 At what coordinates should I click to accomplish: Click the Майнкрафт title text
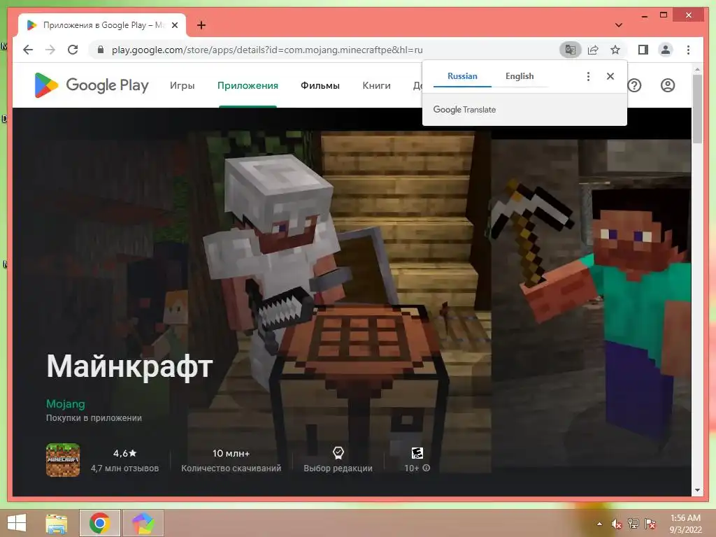click(x=129, y=366)
